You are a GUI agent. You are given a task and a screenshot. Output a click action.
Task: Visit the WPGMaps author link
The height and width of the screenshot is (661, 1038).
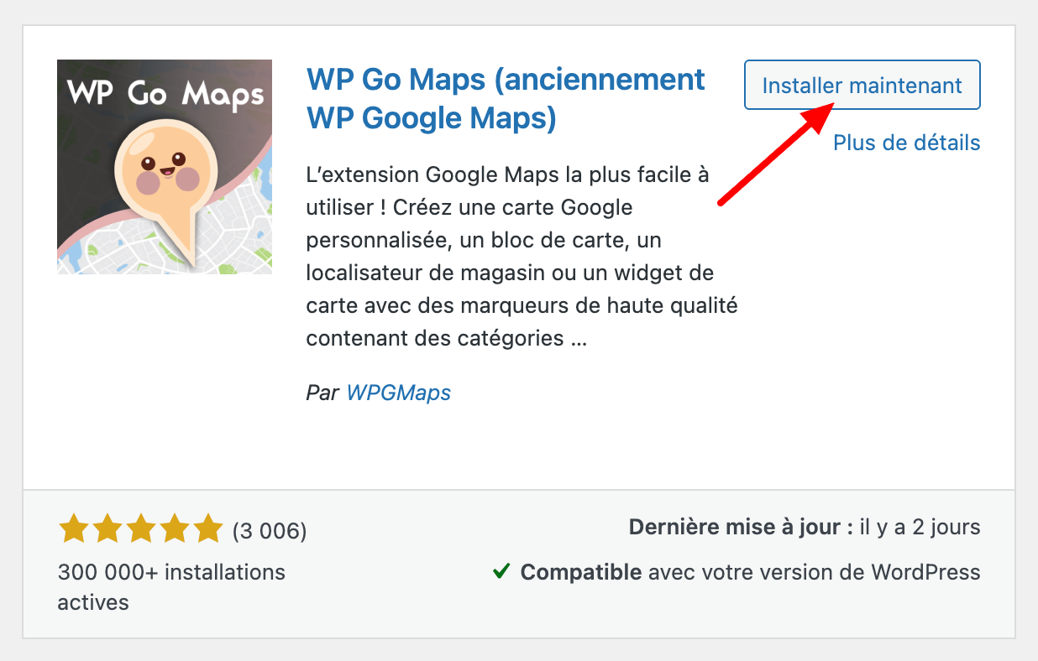(x=399, y=392)
